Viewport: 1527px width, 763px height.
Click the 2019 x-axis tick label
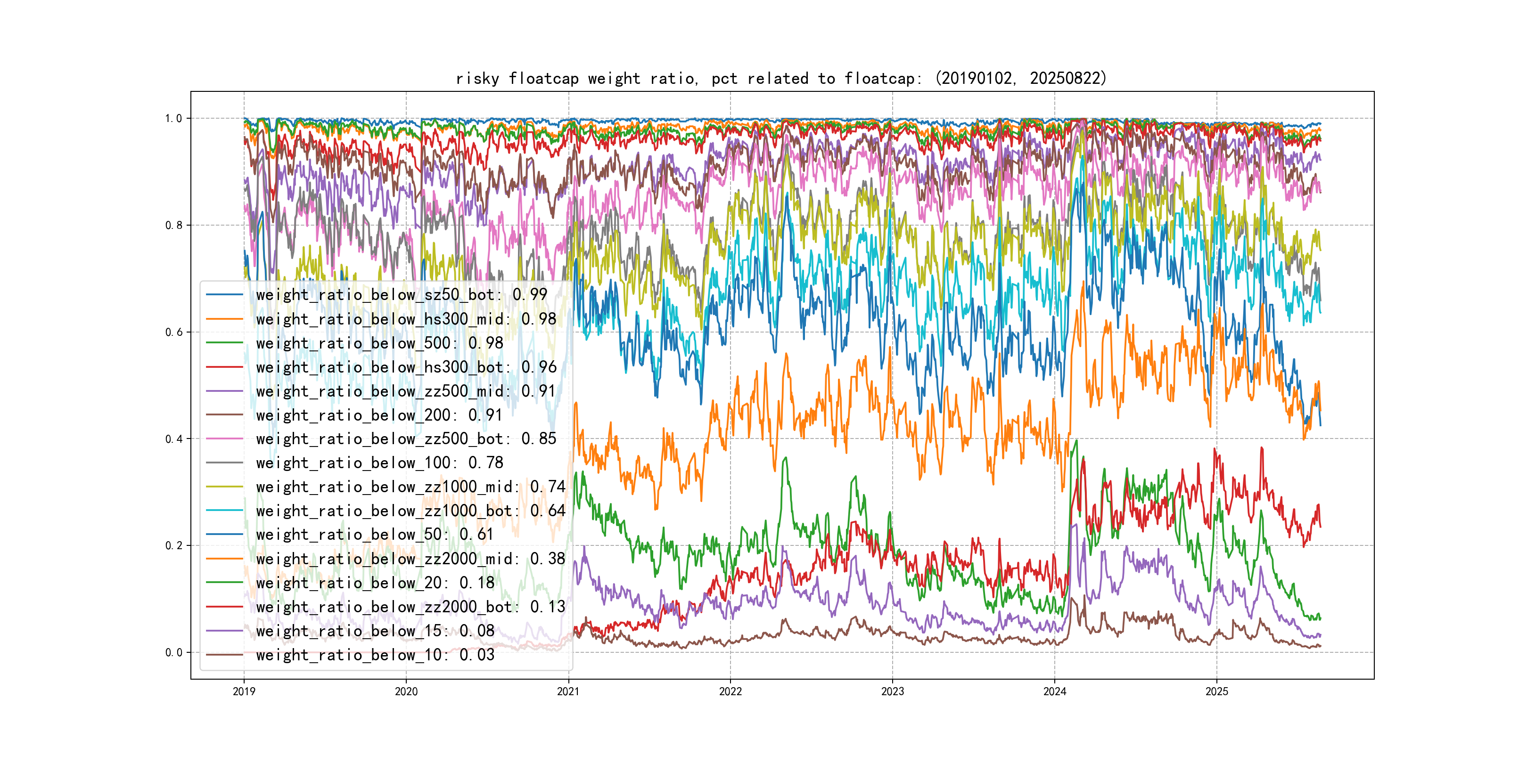tap(244, 691)
